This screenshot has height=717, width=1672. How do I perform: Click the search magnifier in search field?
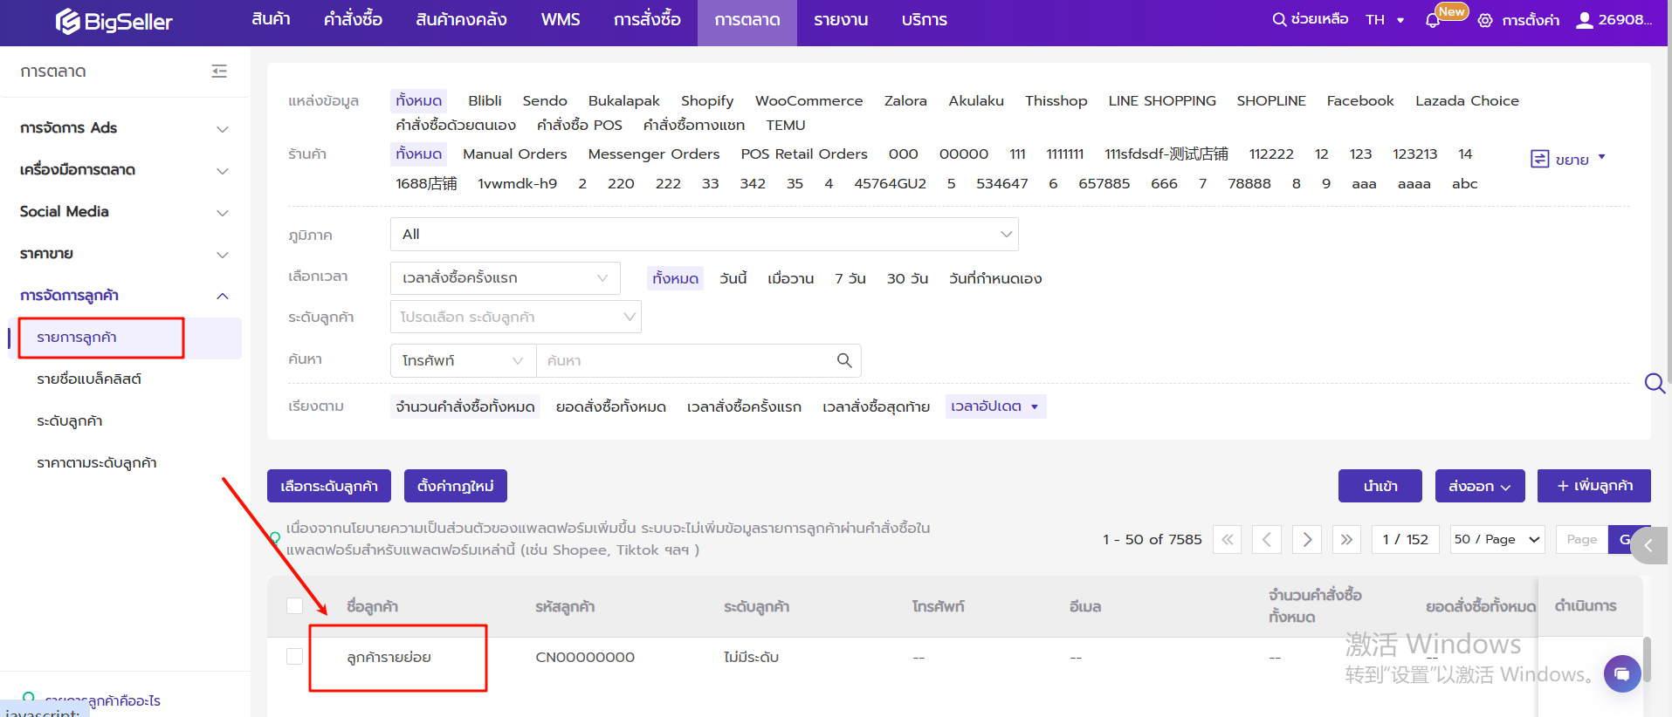[843, 360]
